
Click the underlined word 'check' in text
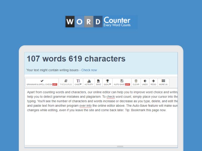[x=110, y=97]
